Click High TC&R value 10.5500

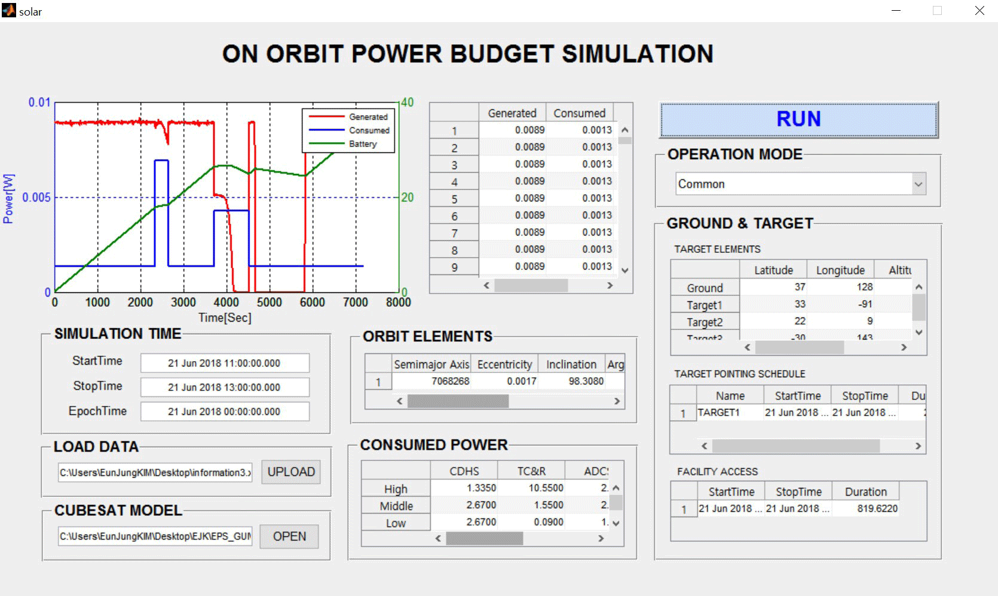(x=531, y=488)
